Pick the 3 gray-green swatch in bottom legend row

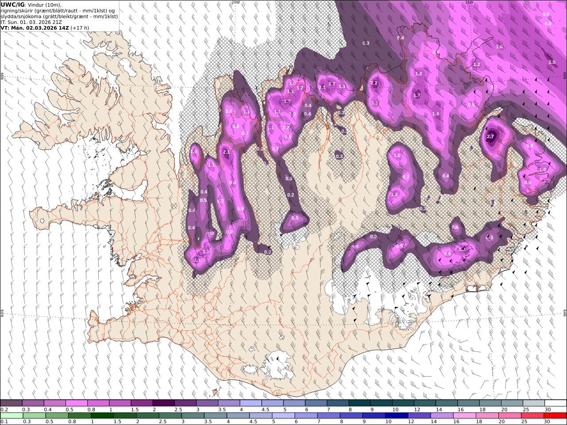click(x=192, y=416)
